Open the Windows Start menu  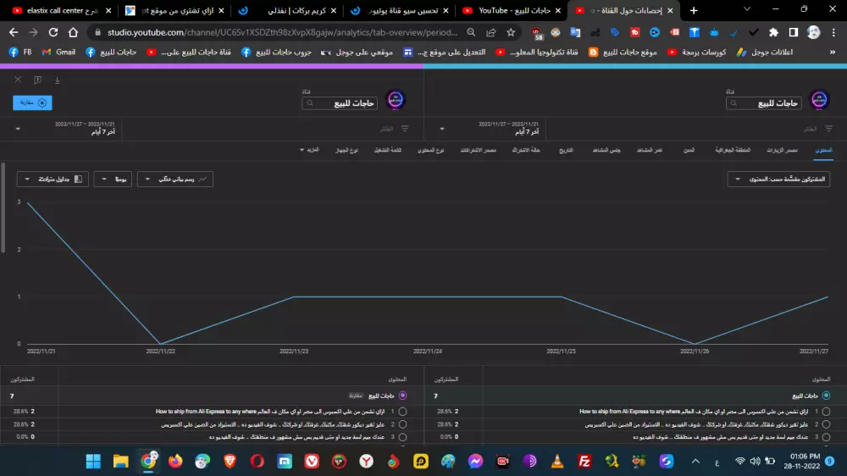pyautogui.click(x=93, y=461)
